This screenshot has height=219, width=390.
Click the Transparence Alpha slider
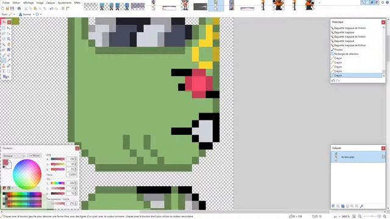tap(58, 203)
